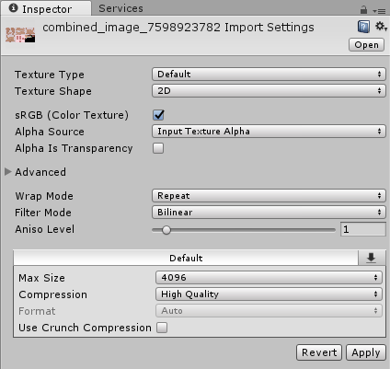Enable Alpha Is Transparency checkbox
The image size is (390, 369).
(x=158, y=148)
